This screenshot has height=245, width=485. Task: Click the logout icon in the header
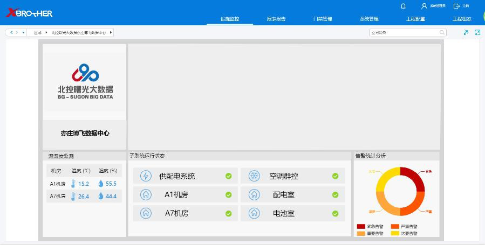click(x=456, y=6)
